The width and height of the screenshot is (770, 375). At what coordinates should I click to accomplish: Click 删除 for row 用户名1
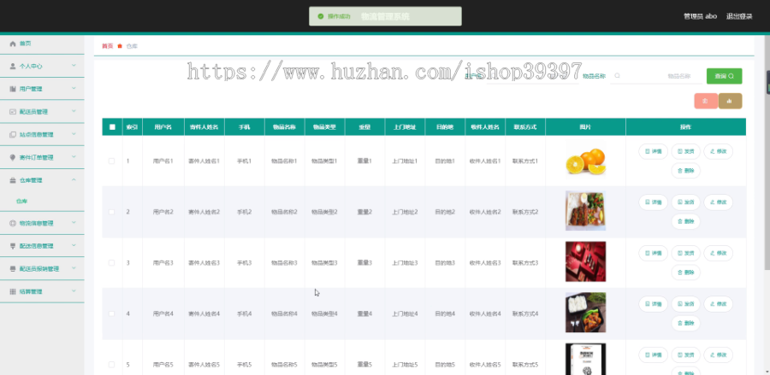(x=686, y=171)
